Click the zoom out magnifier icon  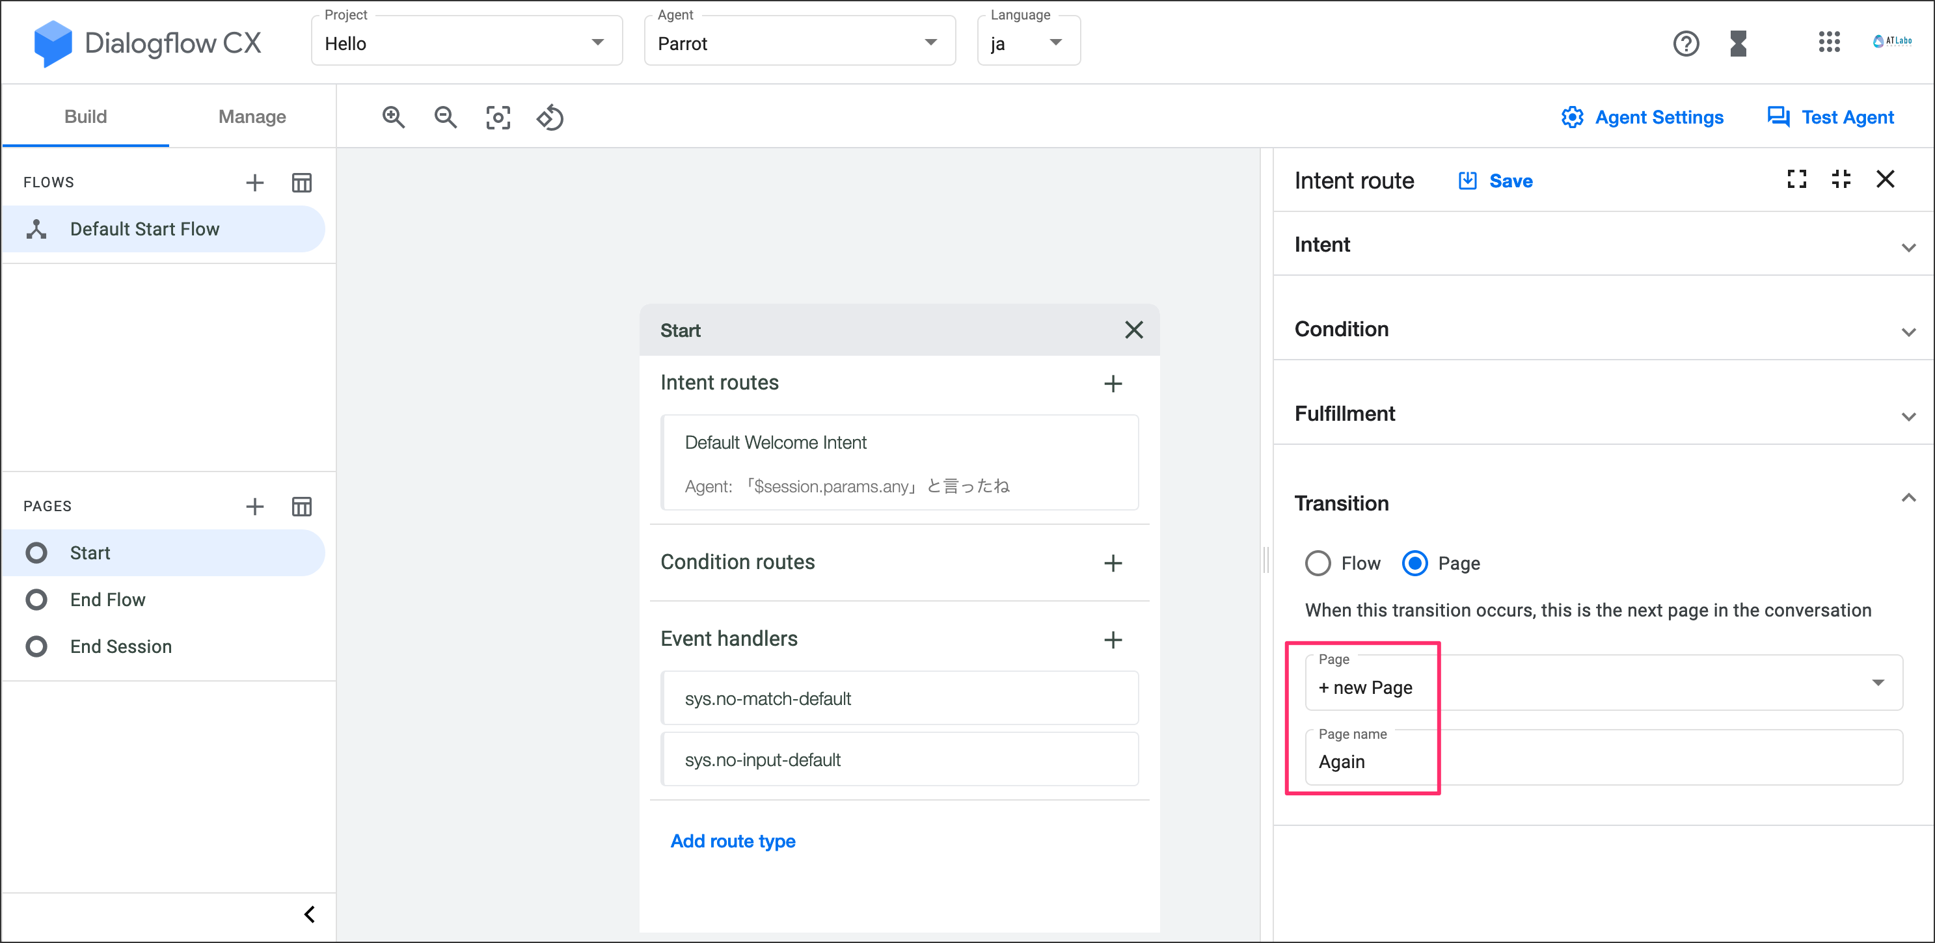tap(446, 117)
